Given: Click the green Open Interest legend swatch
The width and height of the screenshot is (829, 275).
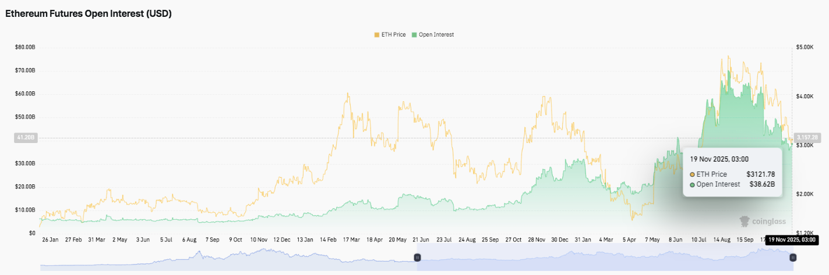Looking at the screenshot, I should pyautogui.click(x=414, y=35).
